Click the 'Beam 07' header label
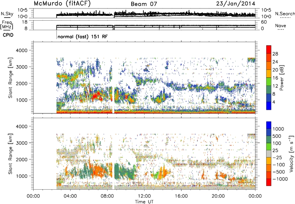 [144, 4]
